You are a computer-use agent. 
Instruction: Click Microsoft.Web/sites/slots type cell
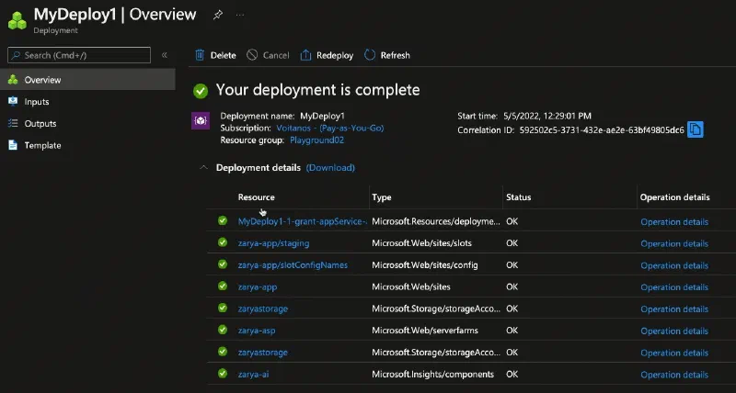pos(422,243)
